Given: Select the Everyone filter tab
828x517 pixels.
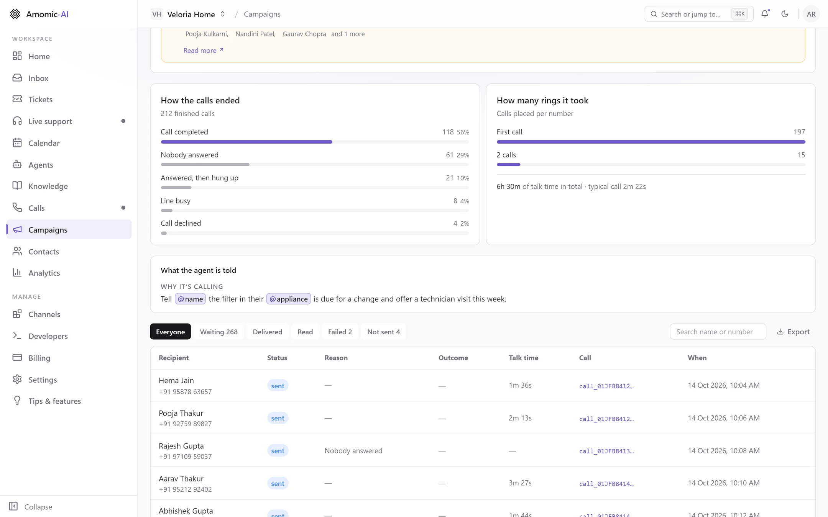Looking at the screenshot, I should (x=170, y=332).
